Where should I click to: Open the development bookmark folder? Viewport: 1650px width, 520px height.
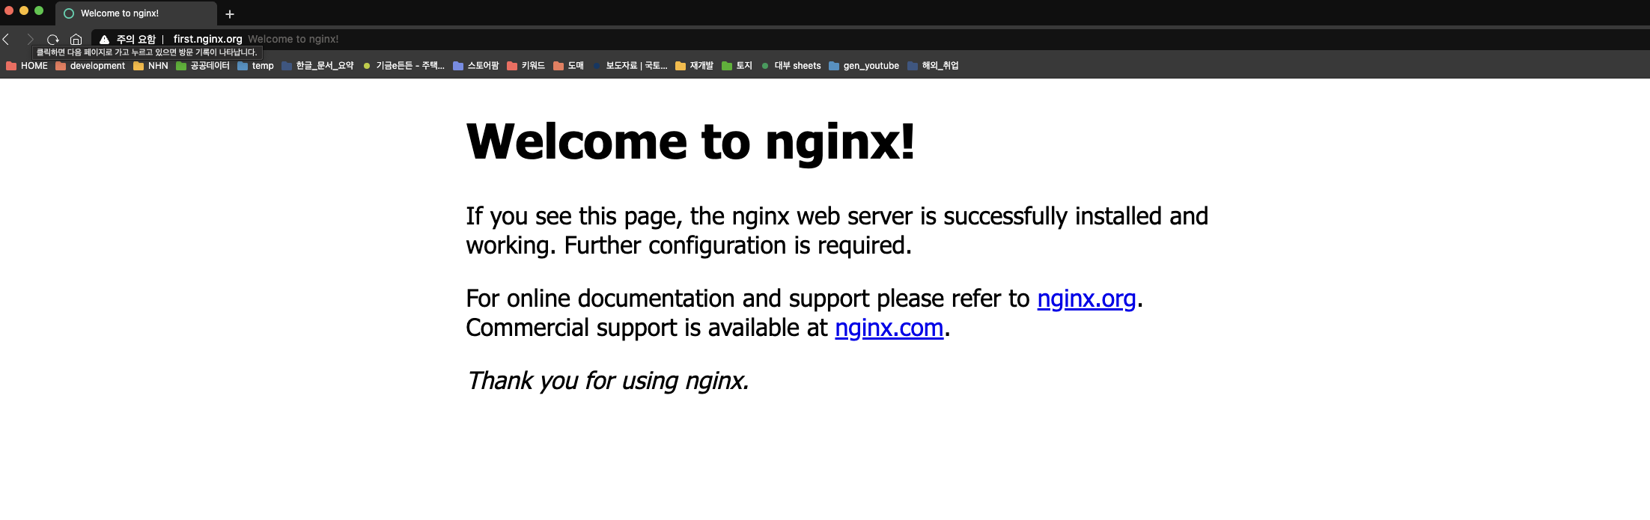[91, 66]
